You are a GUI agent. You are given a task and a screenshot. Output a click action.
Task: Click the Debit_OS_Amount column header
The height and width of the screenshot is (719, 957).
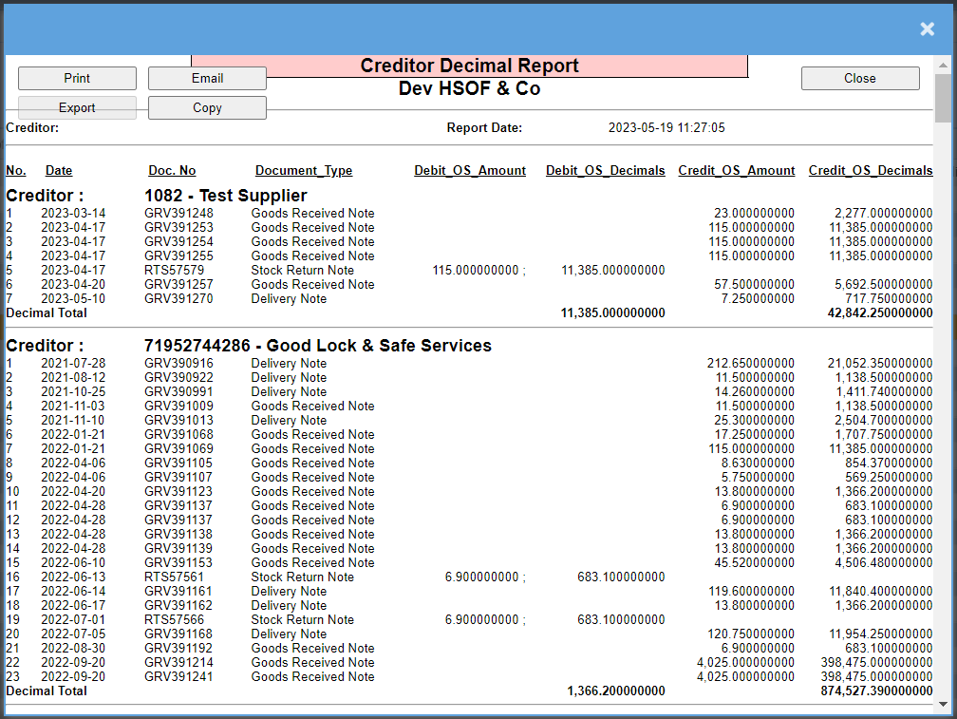(470, 171)
